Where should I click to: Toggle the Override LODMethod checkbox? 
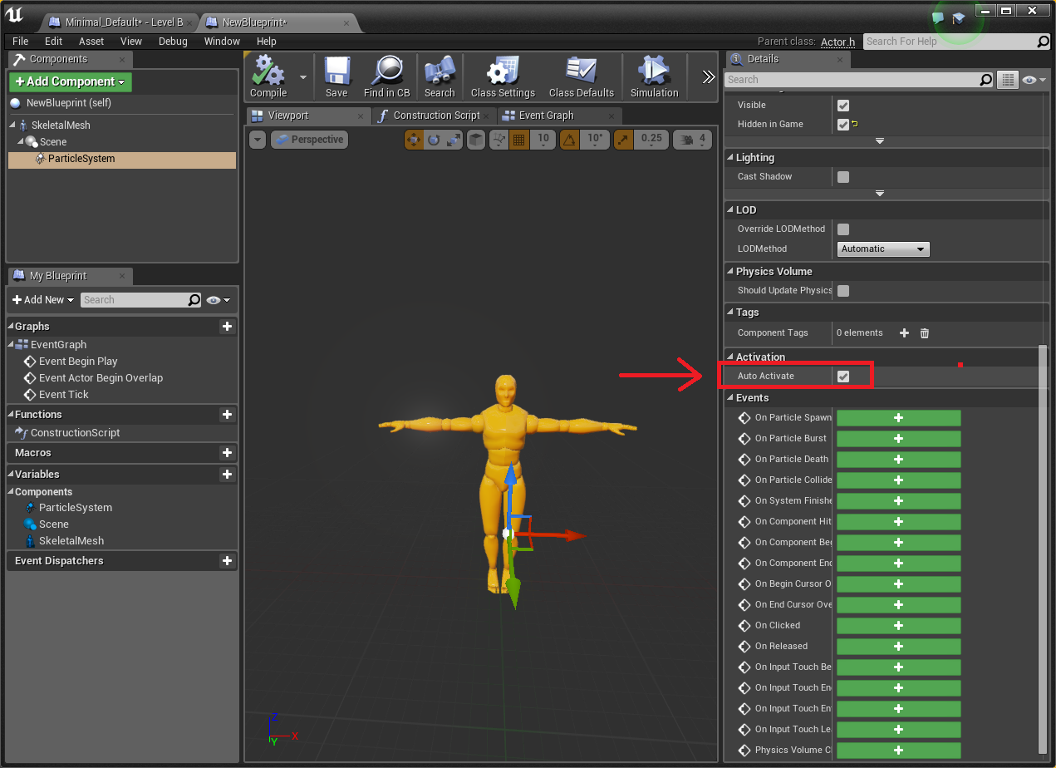(x=843, y=229)
